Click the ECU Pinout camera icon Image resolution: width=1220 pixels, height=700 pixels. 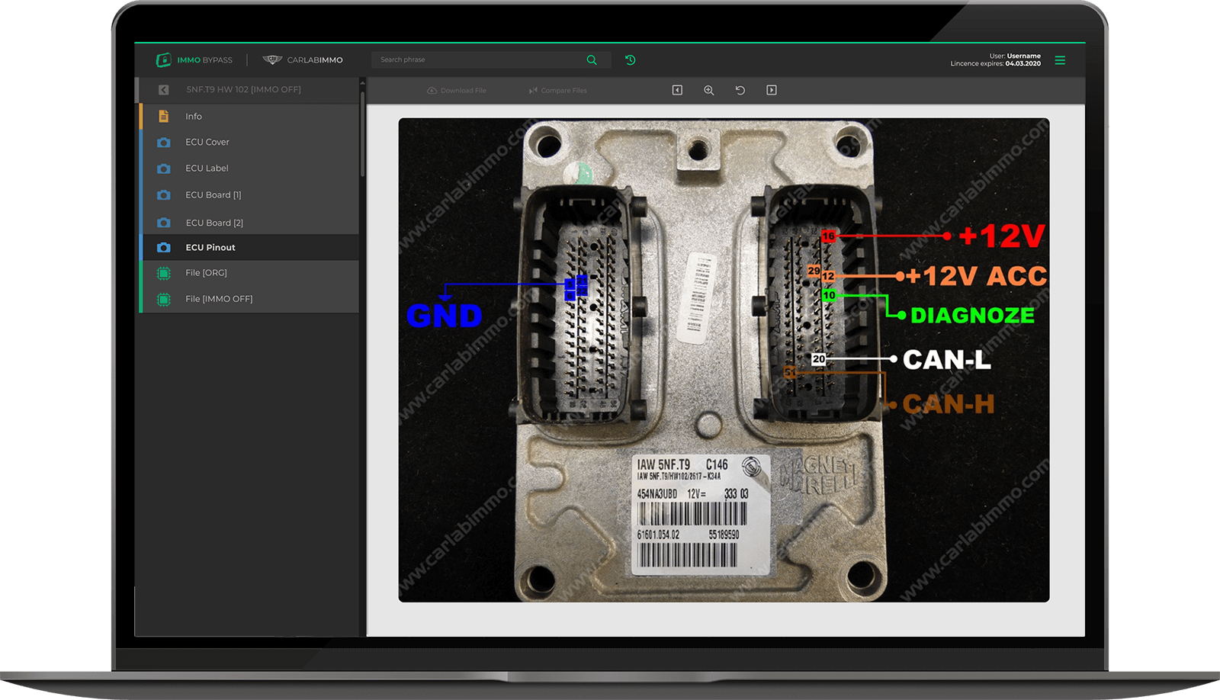[163, 247]
